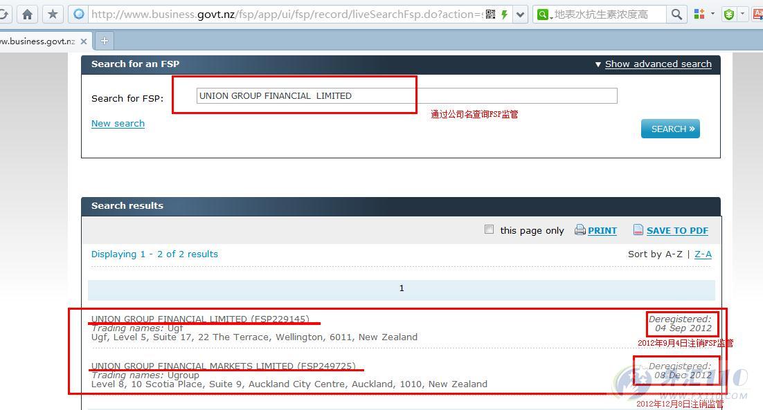Focus the browser toolbar search box
Viewport: 763px width, 410px height.
pyautogui.click(x=609, y=15)
